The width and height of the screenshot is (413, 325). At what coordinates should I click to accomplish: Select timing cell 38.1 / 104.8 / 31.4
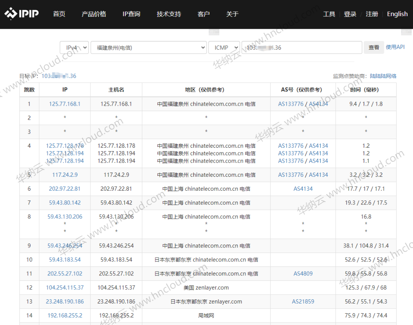366,245
